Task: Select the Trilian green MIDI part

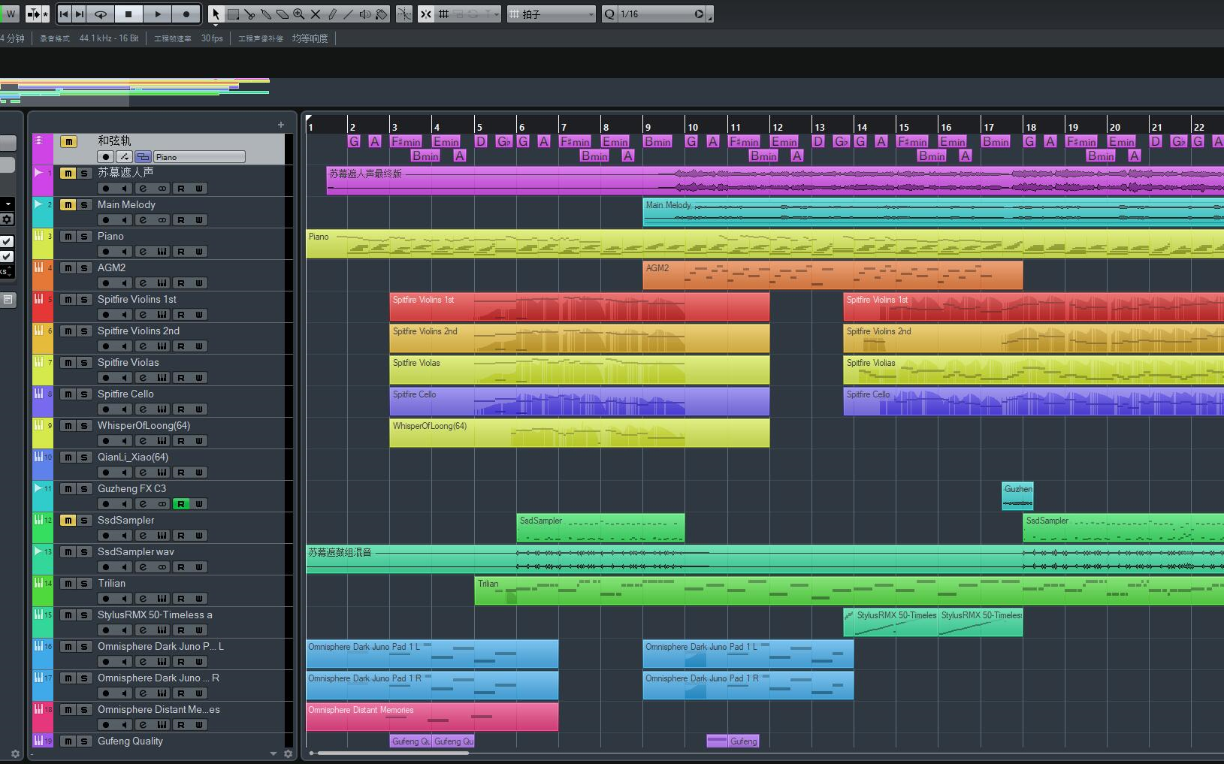Action: click(849, 590)
